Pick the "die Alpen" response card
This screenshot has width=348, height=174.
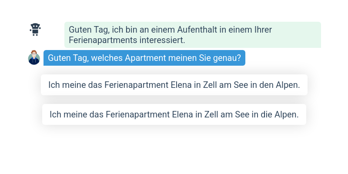coord(174,114)
